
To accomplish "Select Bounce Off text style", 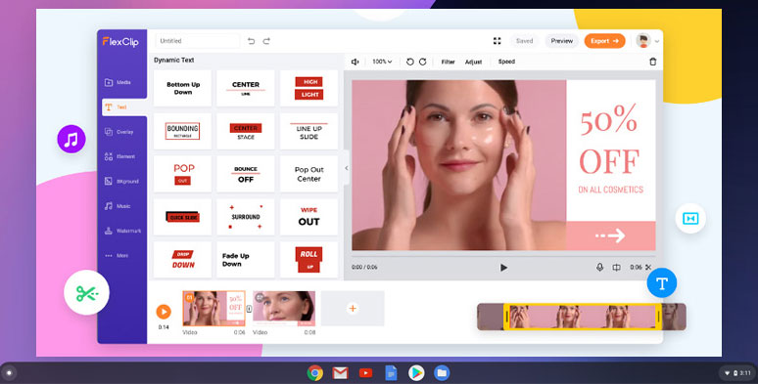I will 246,174.
